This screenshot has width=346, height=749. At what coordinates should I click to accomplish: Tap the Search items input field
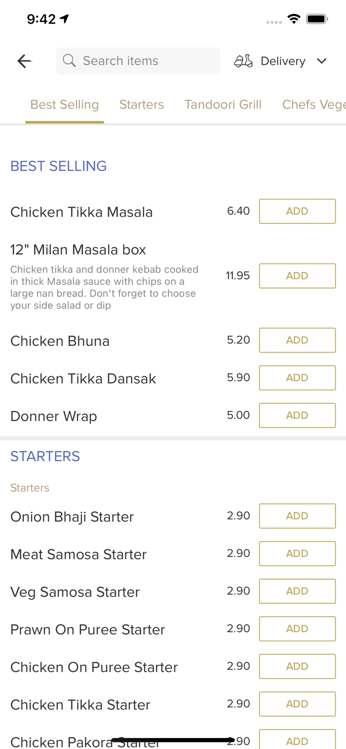click(x=138, y=60)
